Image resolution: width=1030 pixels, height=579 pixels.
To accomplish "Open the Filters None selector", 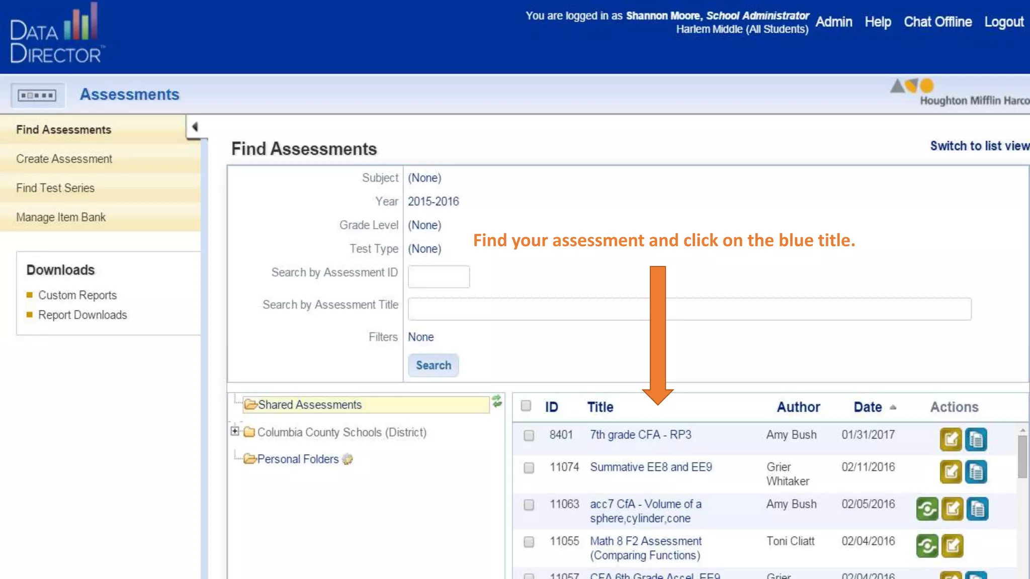I will tap(420, 337).
